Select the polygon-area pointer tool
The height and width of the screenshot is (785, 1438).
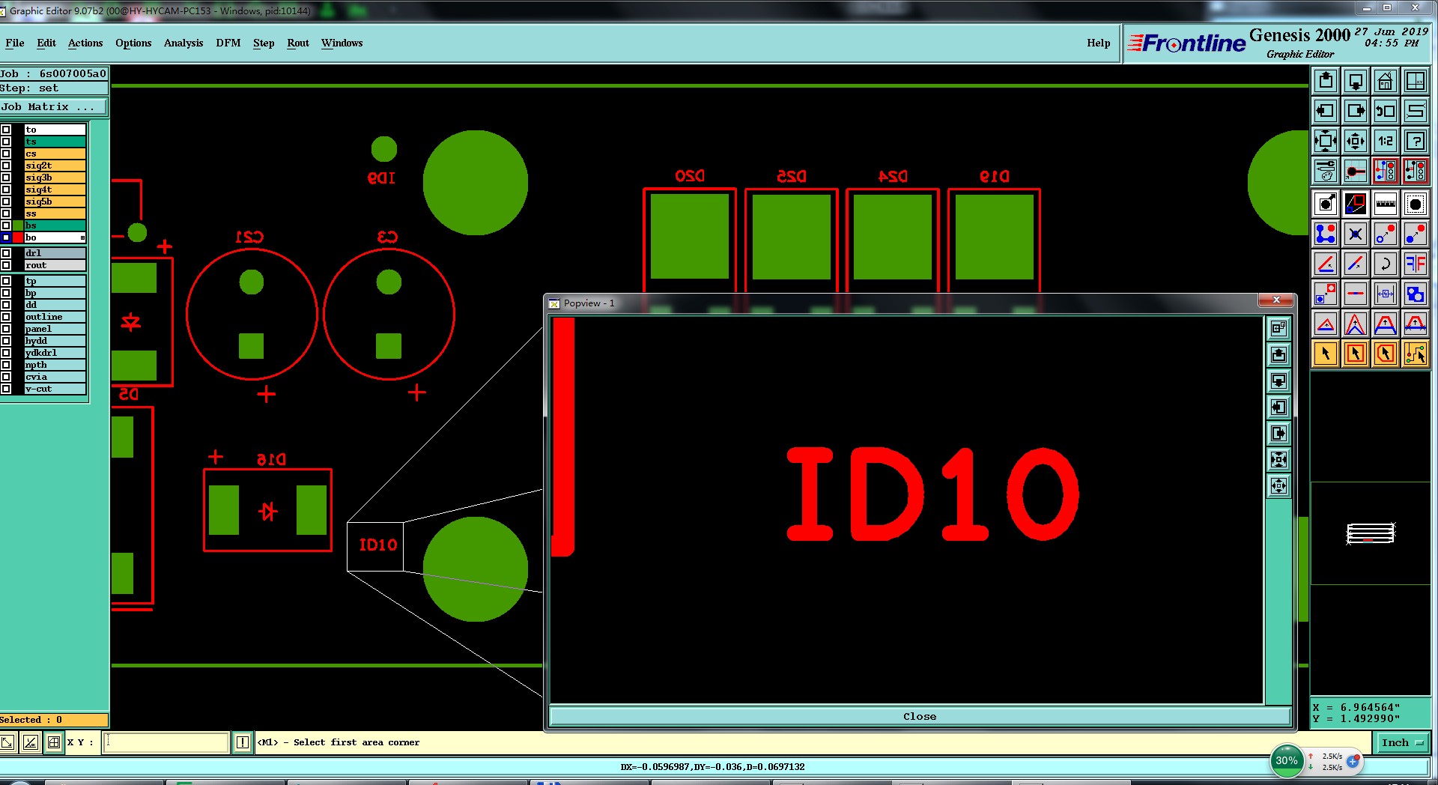coord(1386,354)
